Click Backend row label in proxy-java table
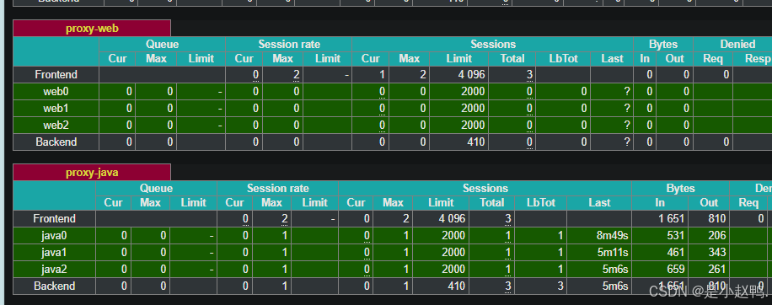772x305 pixels. point(54,286)
